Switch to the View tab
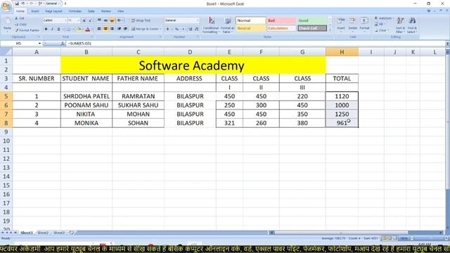 [x=120, y=11]
